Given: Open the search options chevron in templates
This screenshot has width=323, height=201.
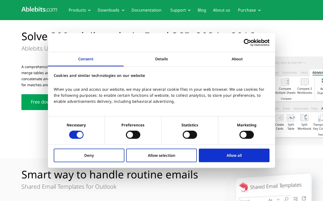Looking at the screenshot, I should 278,199.
